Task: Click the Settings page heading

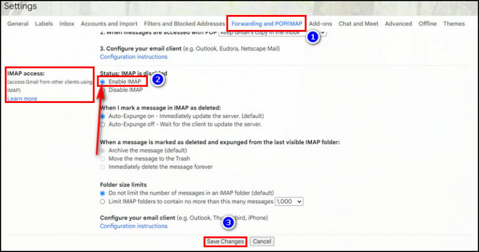Action: tap(20, 6)
